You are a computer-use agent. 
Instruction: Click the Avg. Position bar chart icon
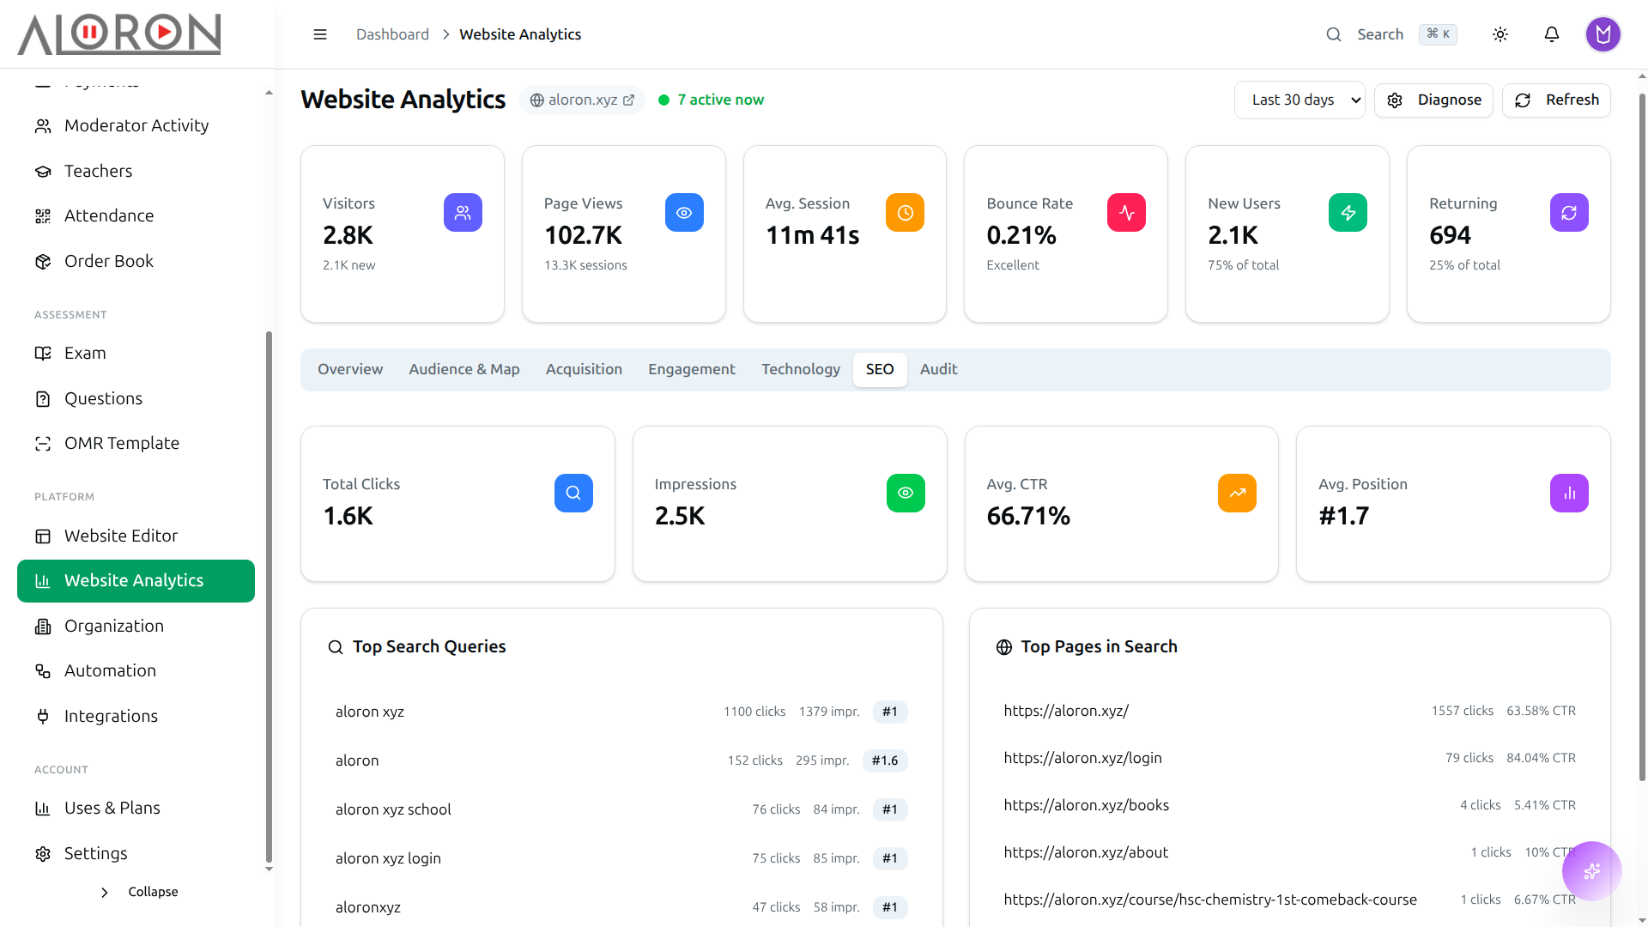tap(1569, 493)
